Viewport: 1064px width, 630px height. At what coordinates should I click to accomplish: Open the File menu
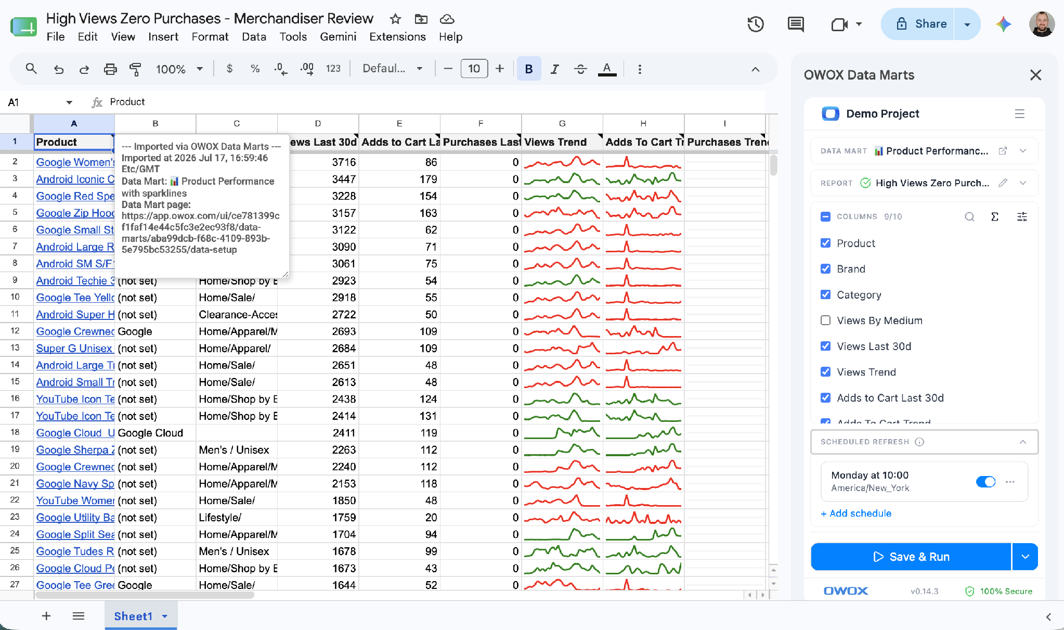56,36
